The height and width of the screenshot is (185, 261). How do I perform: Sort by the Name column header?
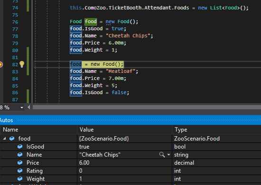point(39,130)
